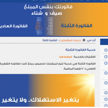The width and height of the screenshot is (108, 108).
Task: Click the خدمة الفاتورة الثابتة page heading
Action: [x=80, y=50]
